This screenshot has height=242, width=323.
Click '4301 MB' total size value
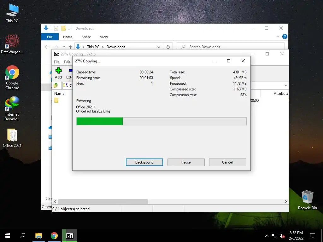(240, 72)
